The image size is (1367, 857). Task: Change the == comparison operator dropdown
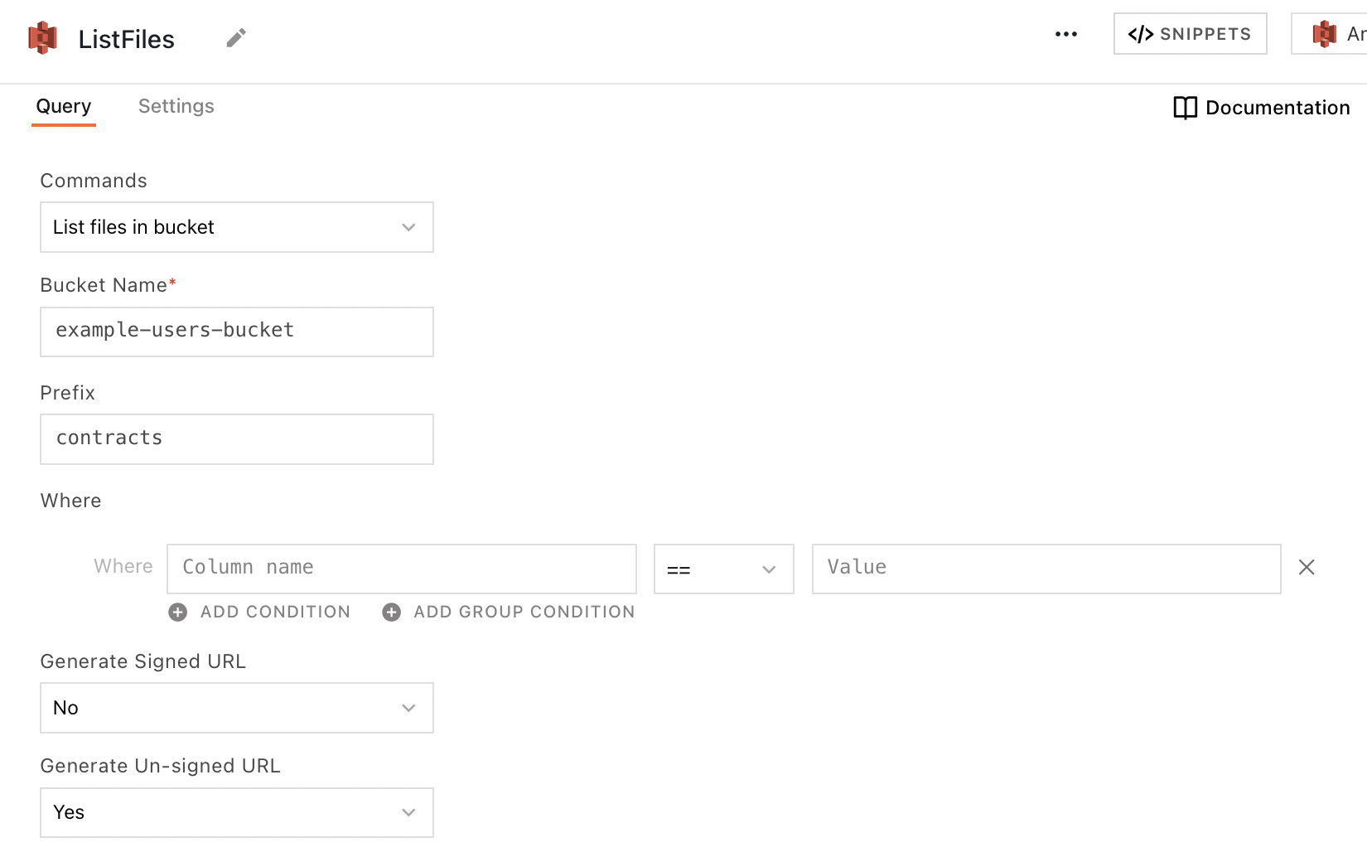(x=723, y=569)
